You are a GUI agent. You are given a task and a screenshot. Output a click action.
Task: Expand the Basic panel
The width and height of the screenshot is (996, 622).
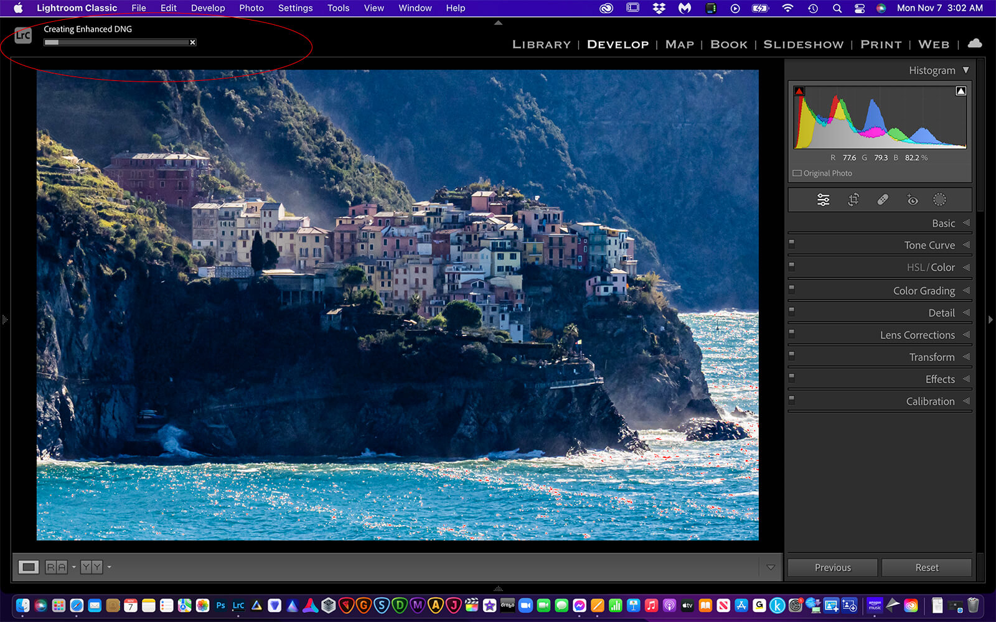[x=943, y=223]
